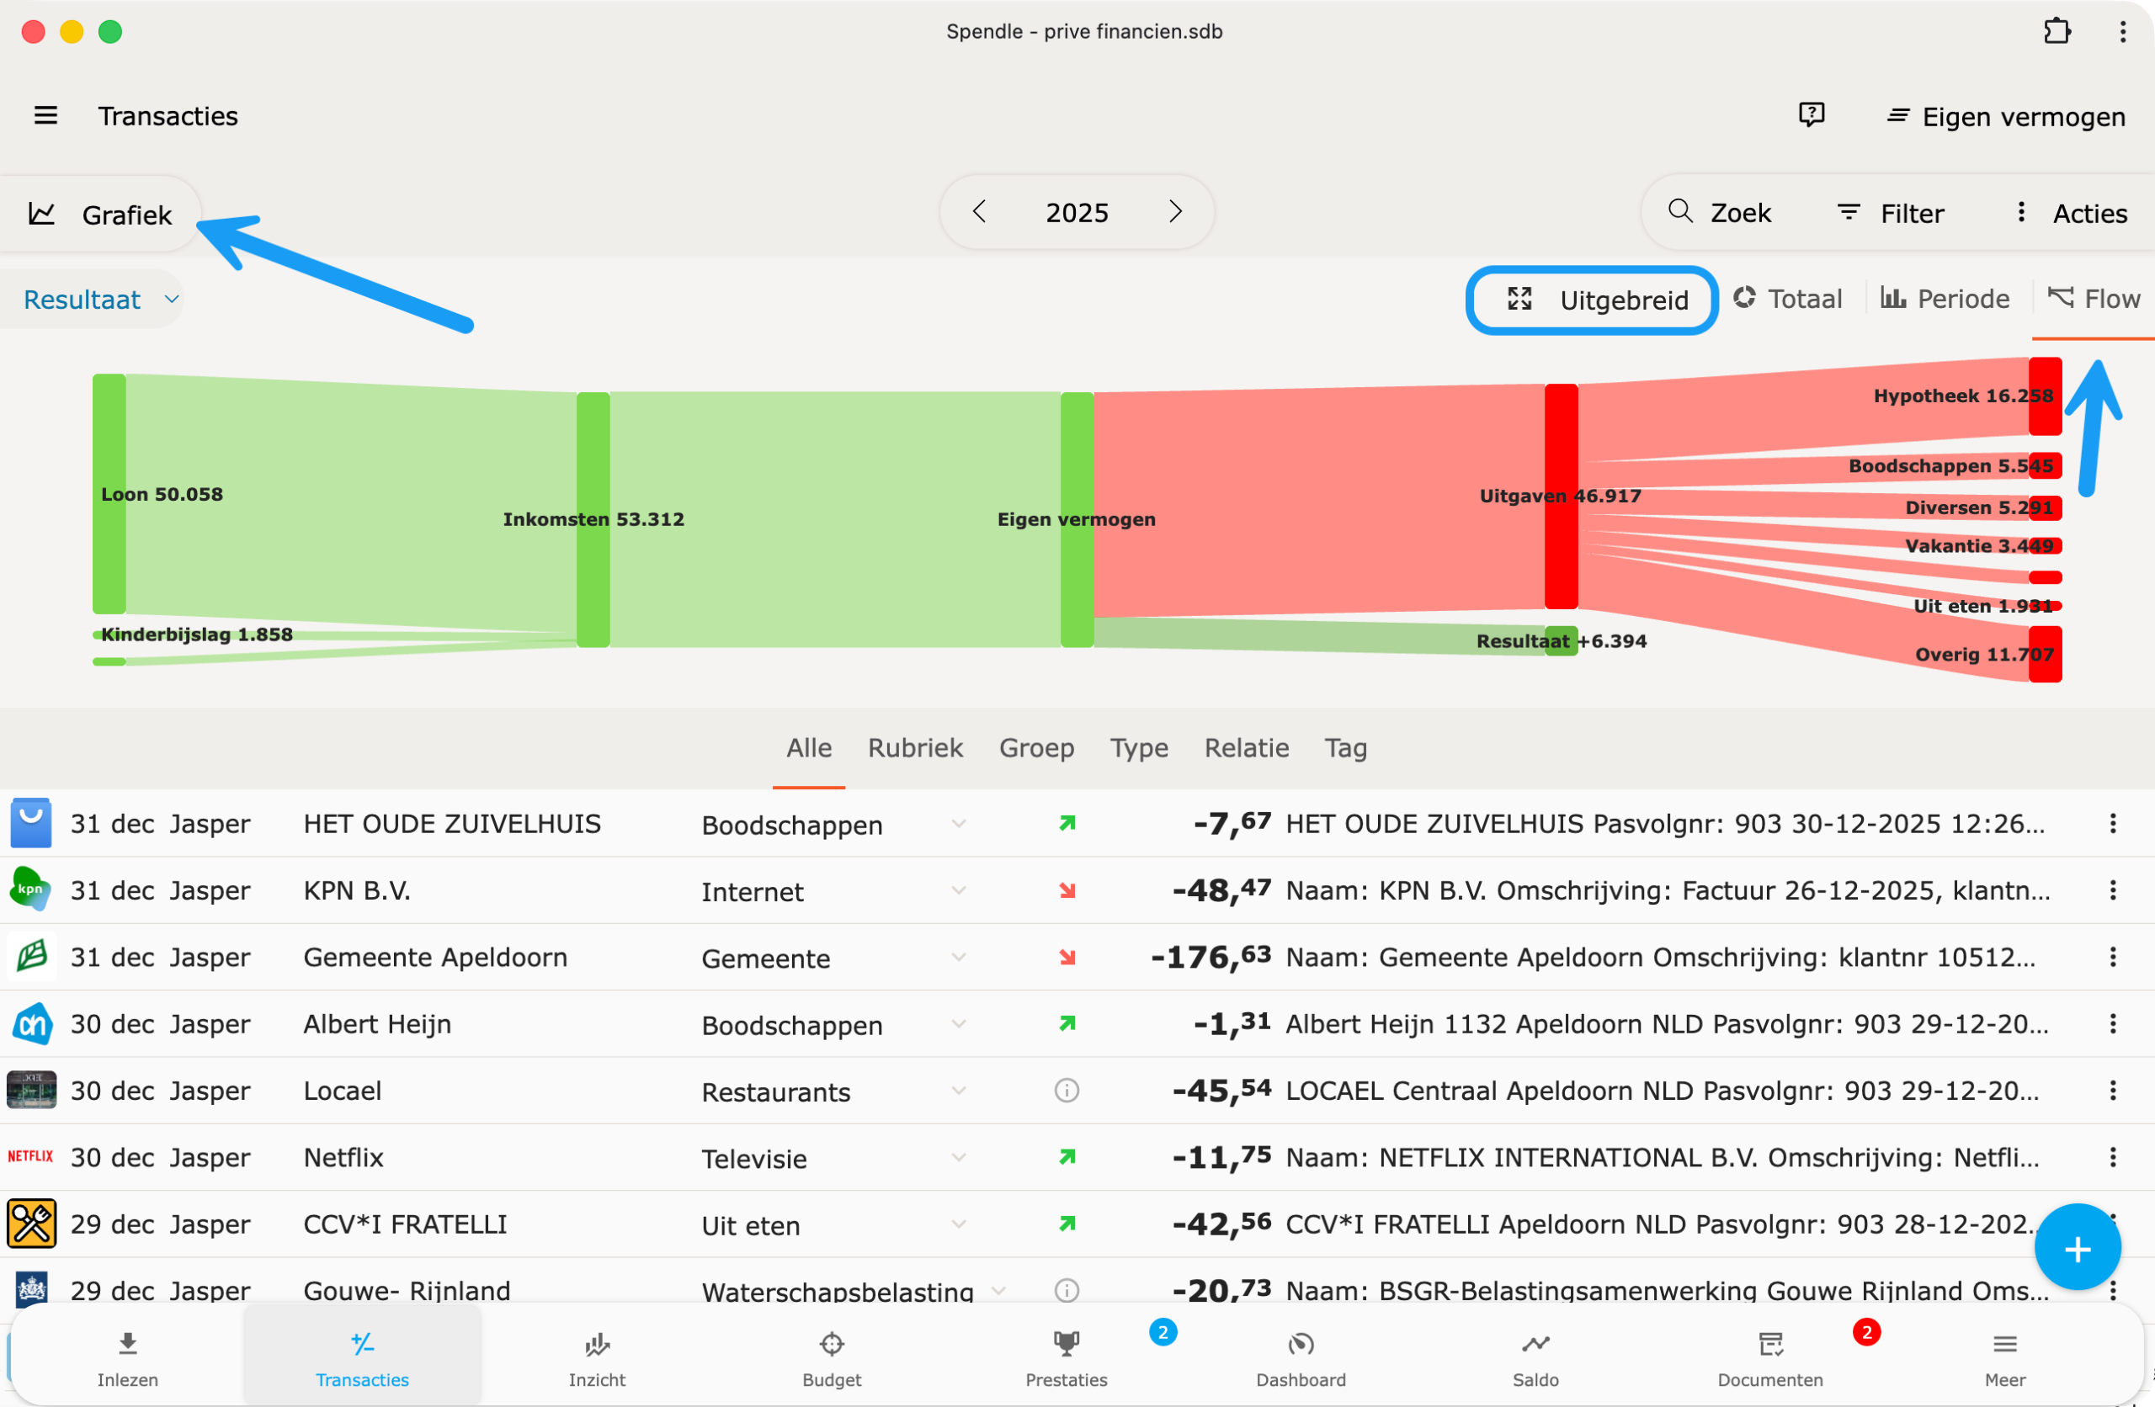Select the Tag grouping tab
The width and height of the screenshot is (2155, 1407).
click(1345, 748)
